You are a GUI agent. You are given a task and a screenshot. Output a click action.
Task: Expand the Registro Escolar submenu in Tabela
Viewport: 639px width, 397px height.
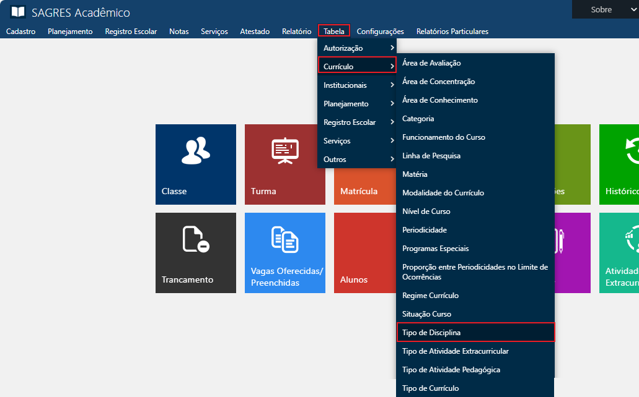click(356, 122)
